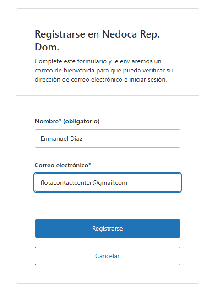Click the "Complete este formulario" description paragraph
The image size is (207, 293).
pyautogui.click(x=103, y=70)
